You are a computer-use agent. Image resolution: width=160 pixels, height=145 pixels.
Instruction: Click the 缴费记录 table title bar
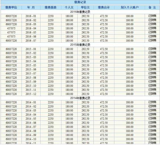[80, 2]
